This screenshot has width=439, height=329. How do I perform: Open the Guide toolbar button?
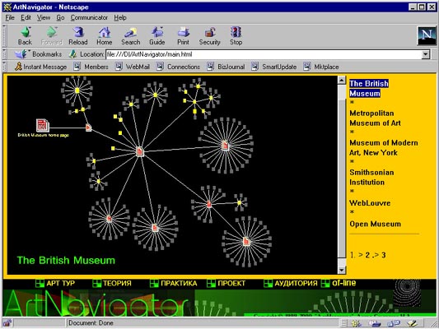[156, 36]
